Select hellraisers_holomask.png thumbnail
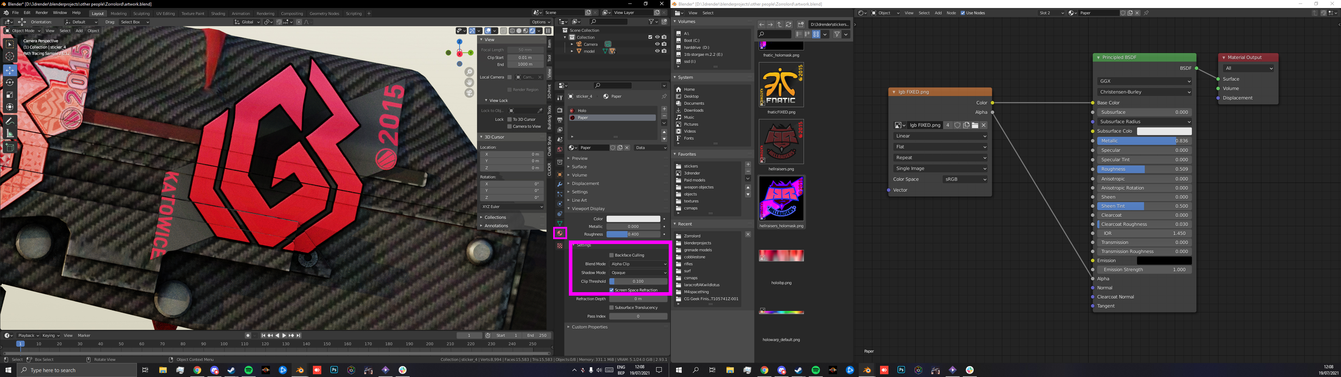This screenshot has width=1341, height=377. 781,199
